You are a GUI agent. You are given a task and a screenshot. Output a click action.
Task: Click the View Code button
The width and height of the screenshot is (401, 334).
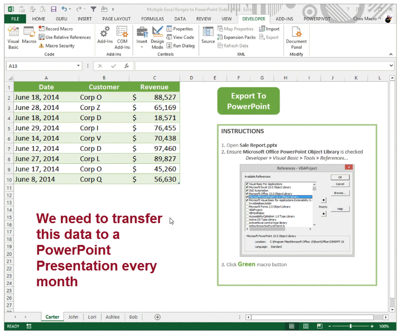coord(180,37)
